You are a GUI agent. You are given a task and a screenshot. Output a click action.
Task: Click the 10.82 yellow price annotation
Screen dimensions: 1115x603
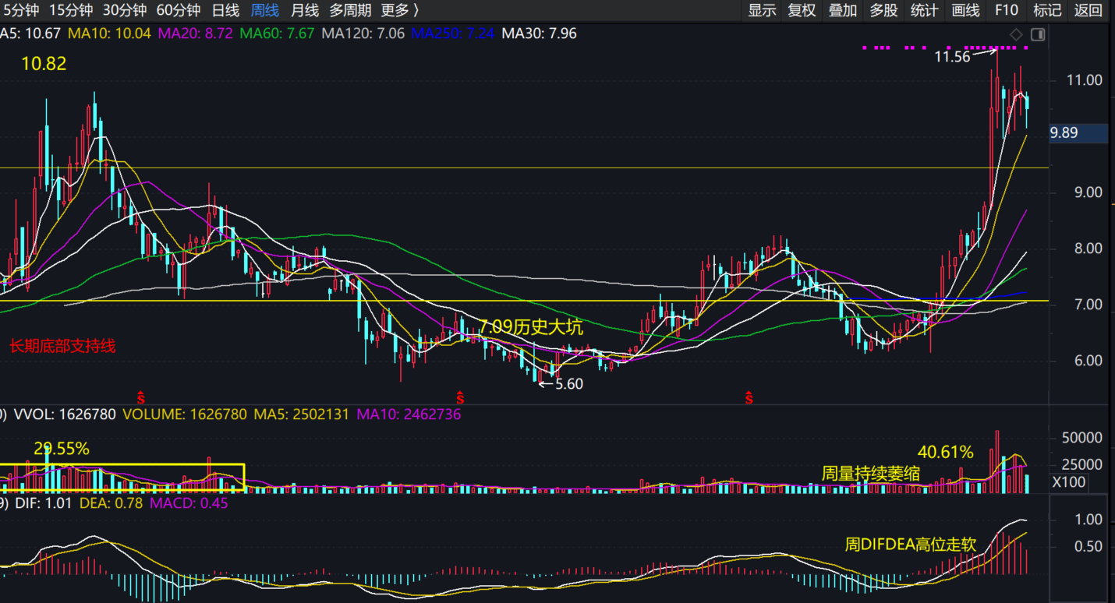click(x=44, y=64)
